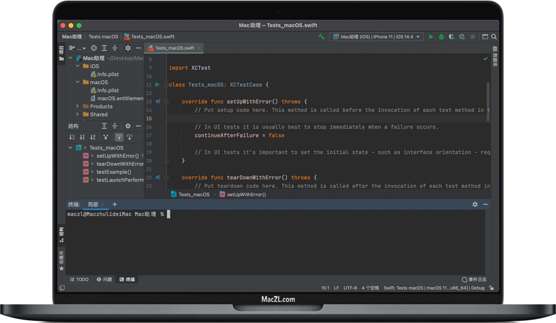This screenshot has height=323, width=556.
Task: Switch to the 终端 tool window tab
Action: click(x=127, y=279)
